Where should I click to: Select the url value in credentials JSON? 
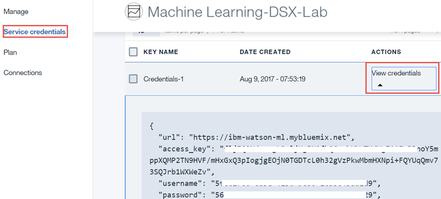pos(269,138)
